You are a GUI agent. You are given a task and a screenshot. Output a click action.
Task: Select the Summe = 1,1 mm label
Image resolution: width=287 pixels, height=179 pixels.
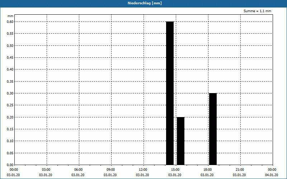[x=257, y=11]
